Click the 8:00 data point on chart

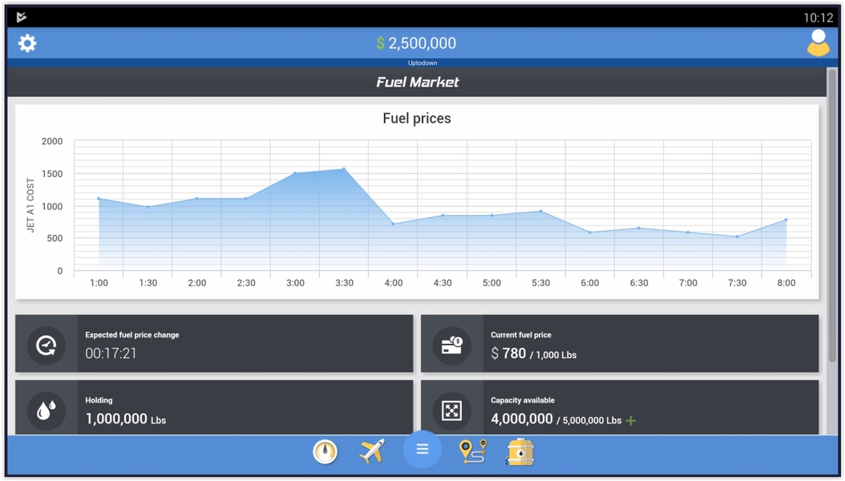786,220
